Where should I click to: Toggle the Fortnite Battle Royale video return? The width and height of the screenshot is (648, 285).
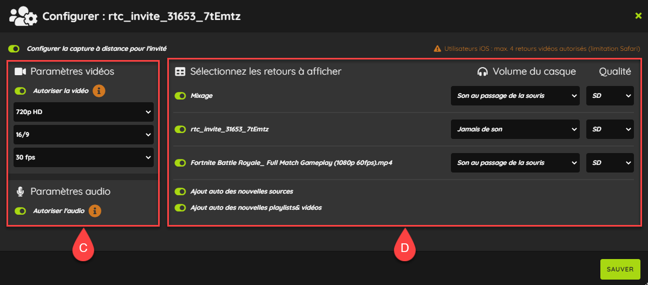pyautogui.click(x=180, y=163)
